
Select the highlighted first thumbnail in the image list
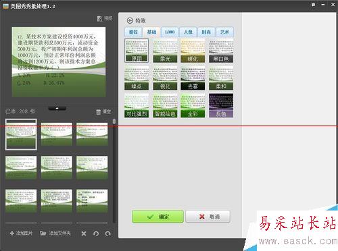click(21, 134)
